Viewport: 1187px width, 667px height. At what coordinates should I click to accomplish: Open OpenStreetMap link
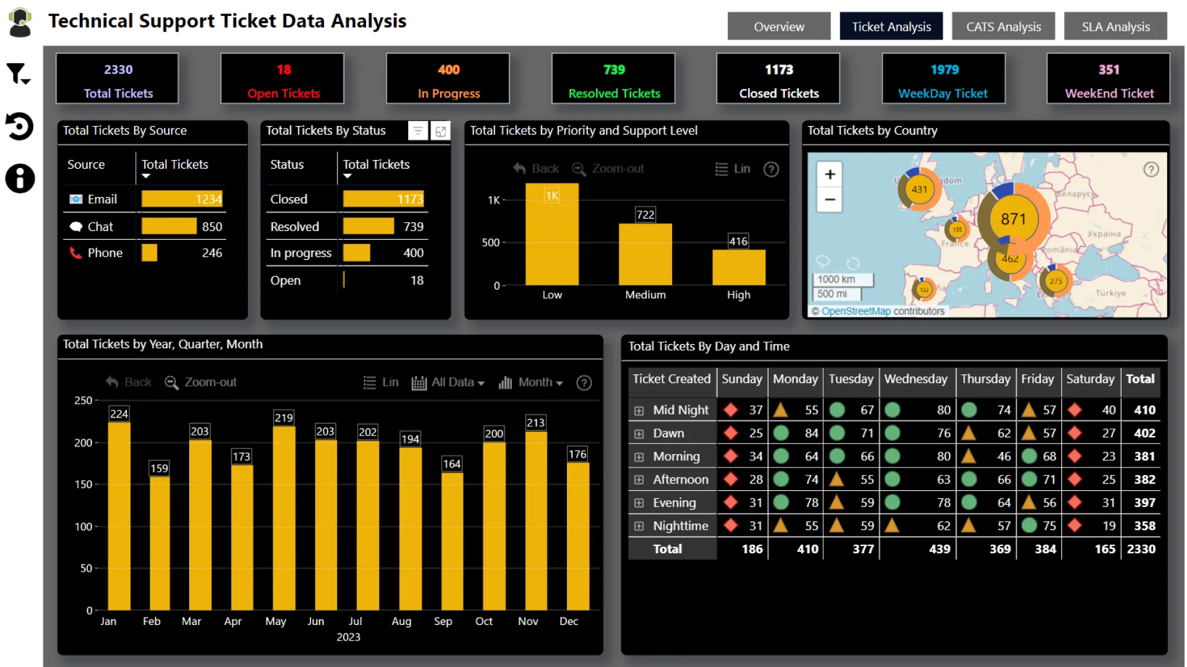(x=856, y=311)
